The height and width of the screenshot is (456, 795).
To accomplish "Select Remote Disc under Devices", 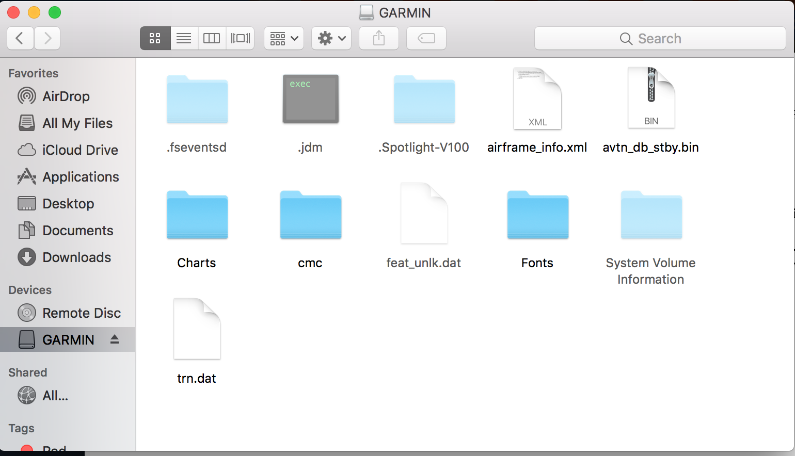I will [x=81, y=313].
